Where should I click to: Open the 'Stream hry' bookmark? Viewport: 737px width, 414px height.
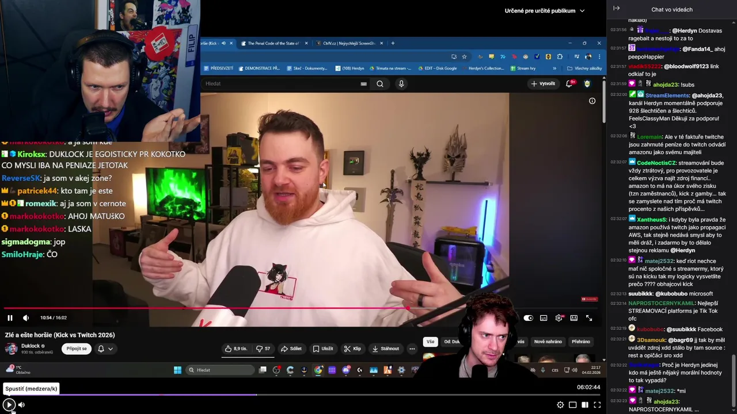pos(523,68)
